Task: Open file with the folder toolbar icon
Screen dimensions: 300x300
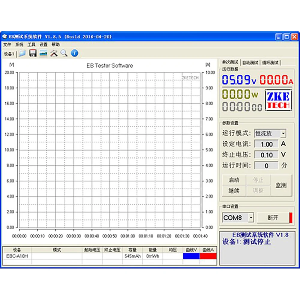Action: (22, 53)
